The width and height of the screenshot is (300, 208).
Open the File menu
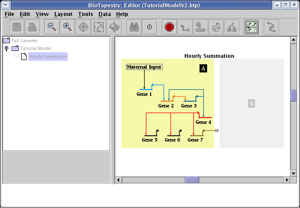point(9,14)
